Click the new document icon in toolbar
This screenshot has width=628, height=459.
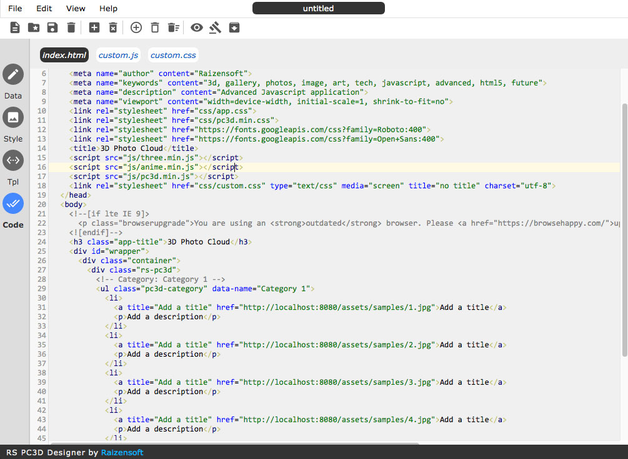click(15, 27)
